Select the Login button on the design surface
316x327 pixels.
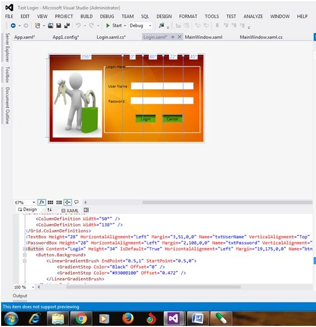click(x=146, y=119)
